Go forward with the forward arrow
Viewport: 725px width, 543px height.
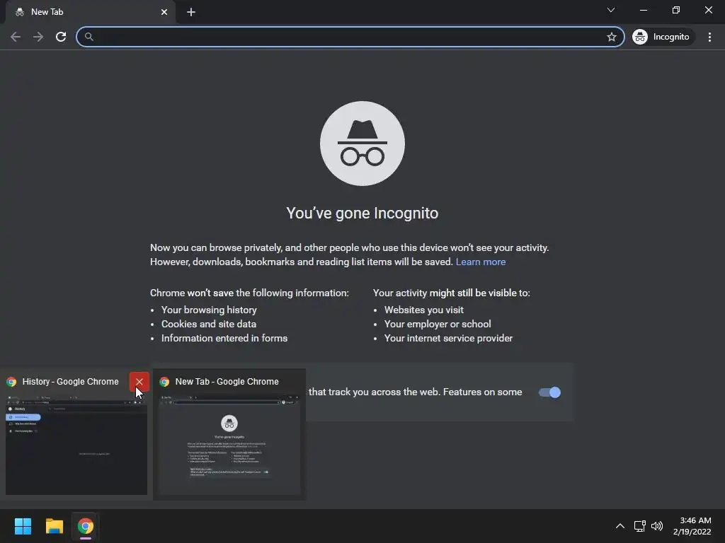(x=38, y=37)
